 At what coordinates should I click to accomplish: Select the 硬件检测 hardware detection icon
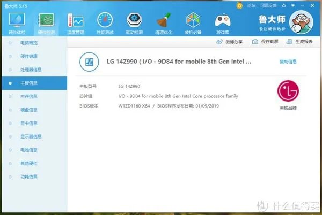coord(46,20)
